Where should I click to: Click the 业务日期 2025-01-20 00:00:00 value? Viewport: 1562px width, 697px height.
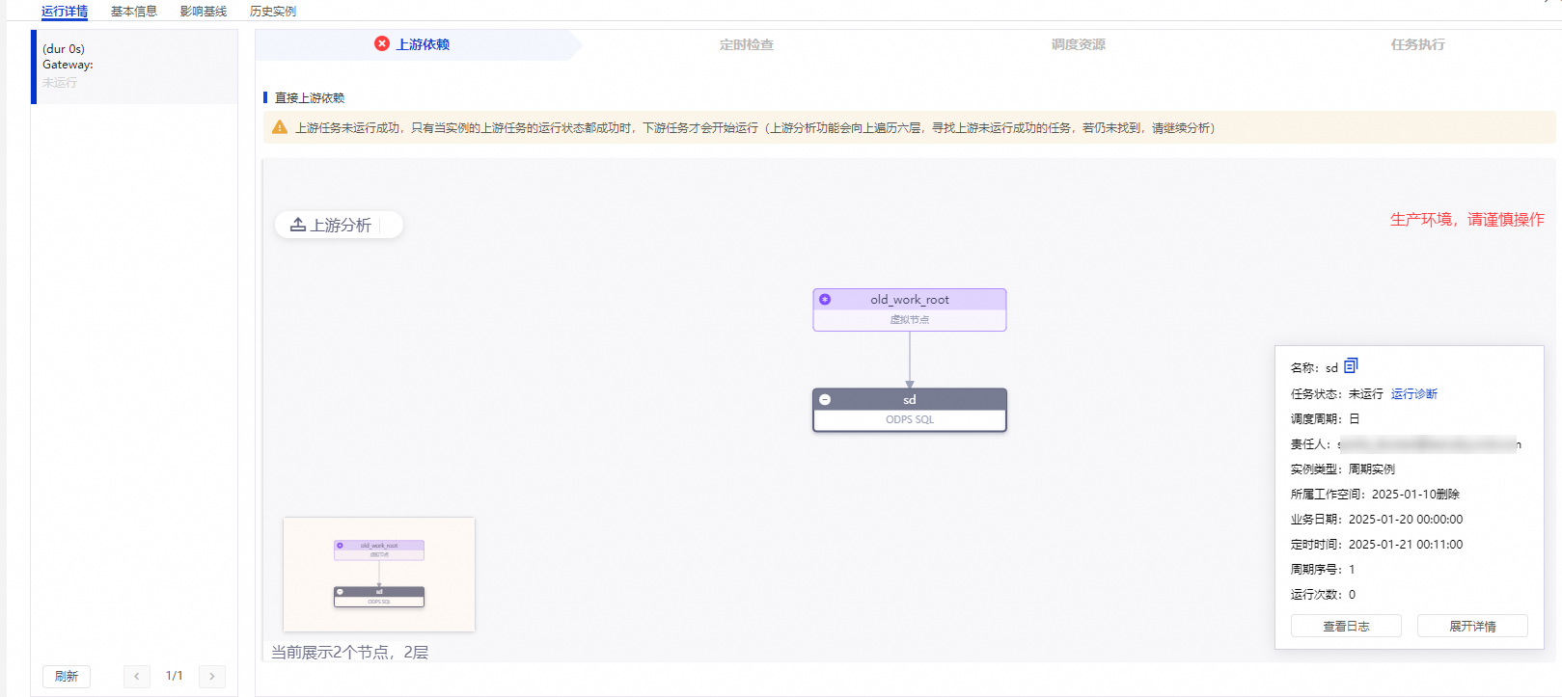[x=1406, y=519]
